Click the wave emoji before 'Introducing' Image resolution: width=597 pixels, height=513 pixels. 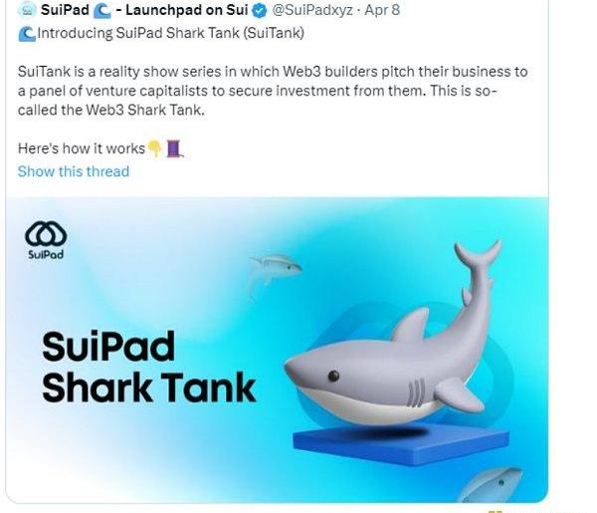tap(26, 32)
